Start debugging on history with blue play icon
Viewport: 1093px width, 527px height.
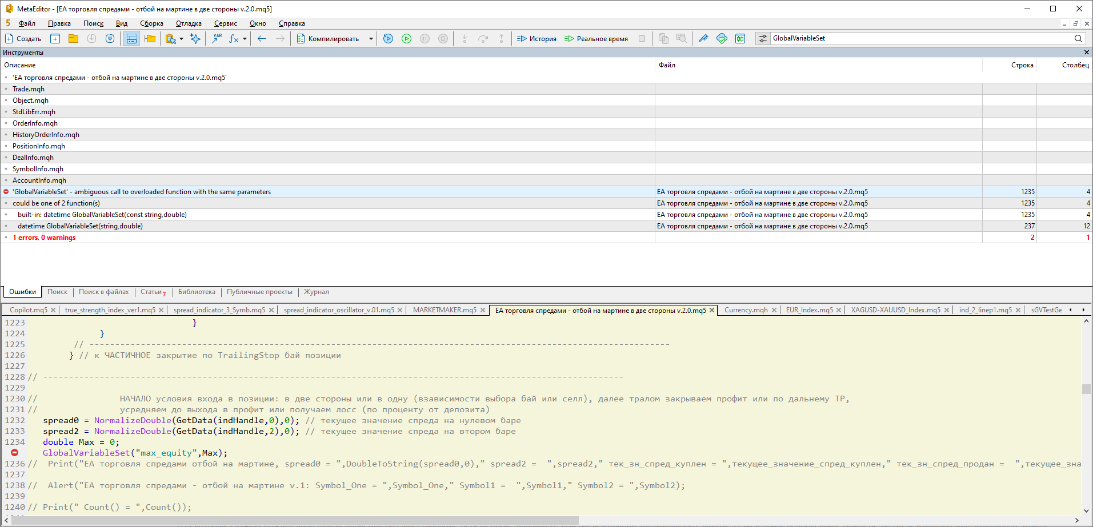(x=389, y=38)
